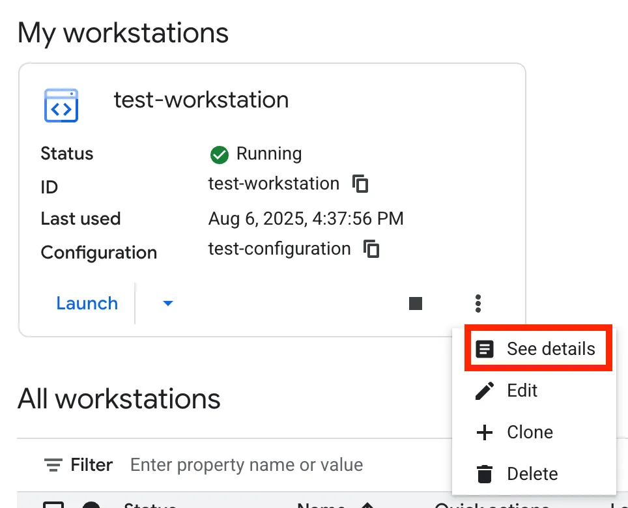Expand the Launch options dropdown arrow
Screen dimensions: 628x508
[x=168, y=303]
